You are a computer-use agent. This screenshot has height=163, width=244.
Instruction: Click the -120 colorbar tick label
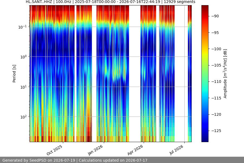[x=216, y=114]
